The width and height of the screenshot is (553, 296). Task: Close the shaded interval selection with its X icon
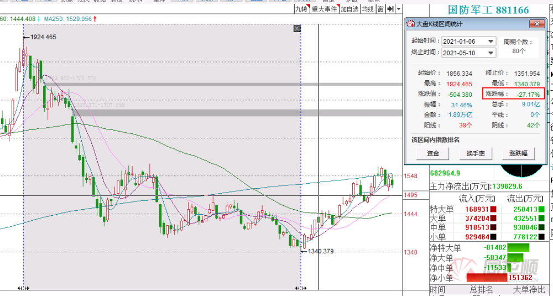point(297,29)
